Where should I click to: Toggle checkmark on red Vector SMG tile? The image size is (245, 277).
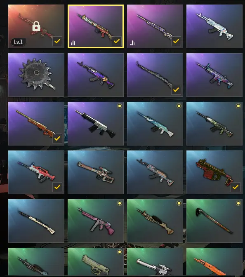point(236,187)
